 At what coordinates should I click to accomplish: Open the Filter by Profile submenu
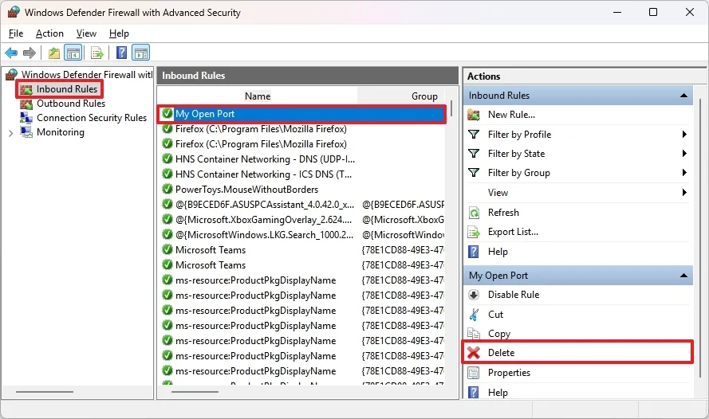tap(519, 135)
